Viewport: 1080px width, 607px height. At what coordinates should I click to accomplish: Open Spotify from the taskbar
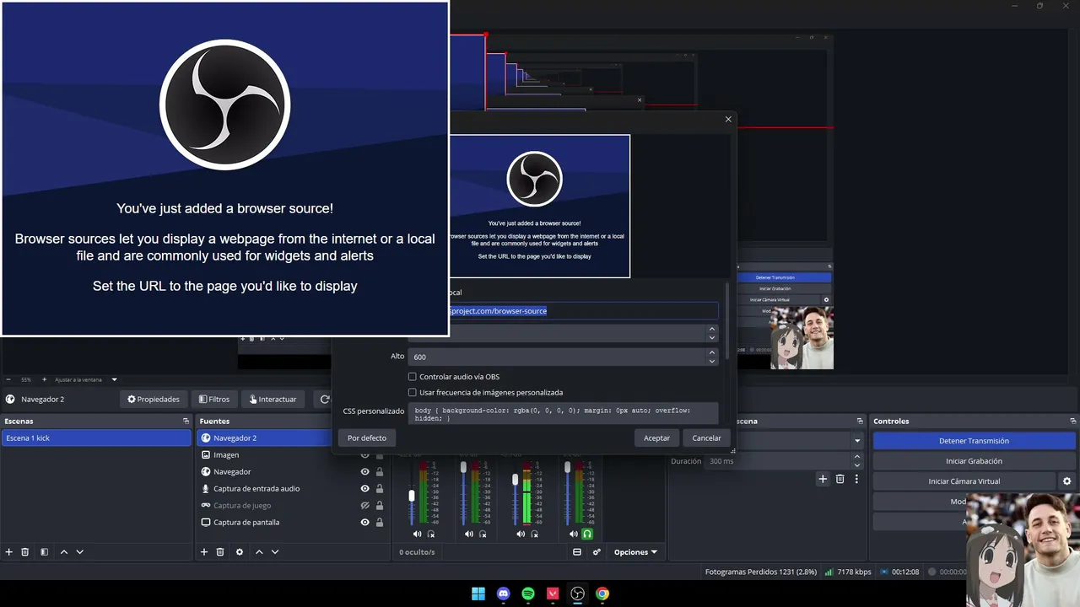[x=528, y=594]
